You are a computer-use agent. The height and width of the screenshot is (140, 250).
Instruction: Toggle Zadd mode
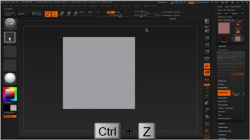tap(111, 12)
